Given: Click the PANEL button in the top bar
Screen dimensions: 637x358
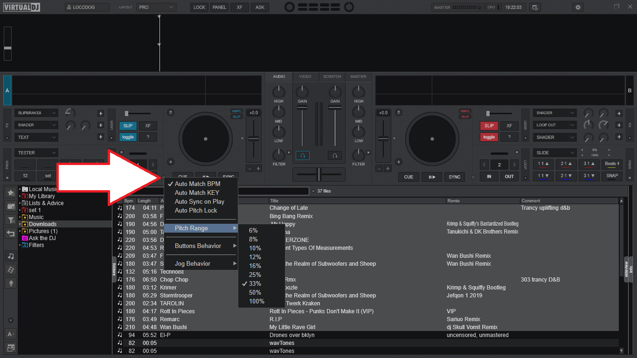Looking at the screenshot, I should tap(219, 7).
